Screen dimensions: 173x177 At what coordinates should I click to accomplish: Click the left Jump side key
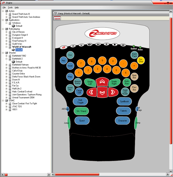click(x=69, y=123)
